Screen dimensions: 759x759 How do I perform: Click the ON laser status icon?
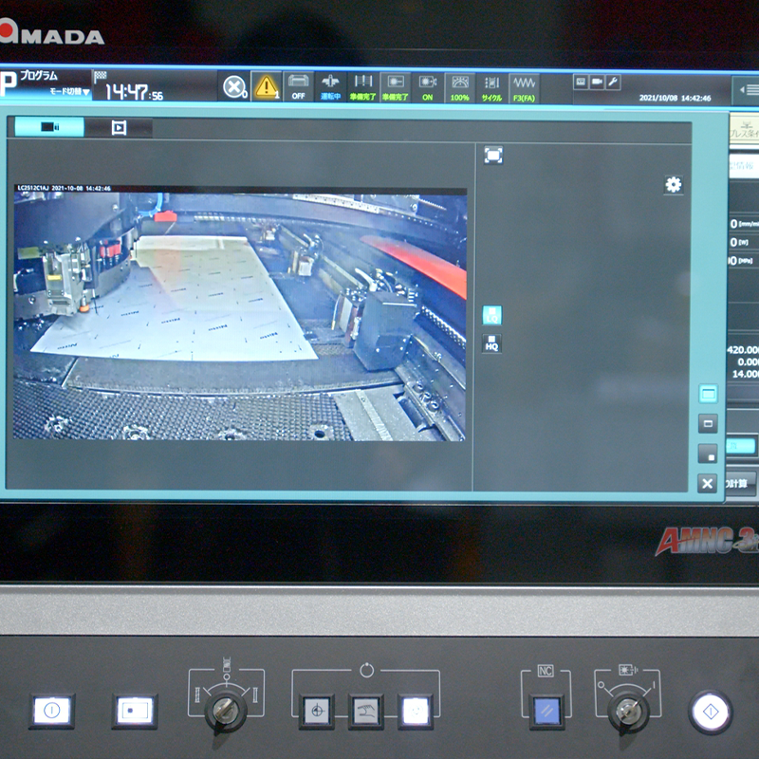pos(428,87)
